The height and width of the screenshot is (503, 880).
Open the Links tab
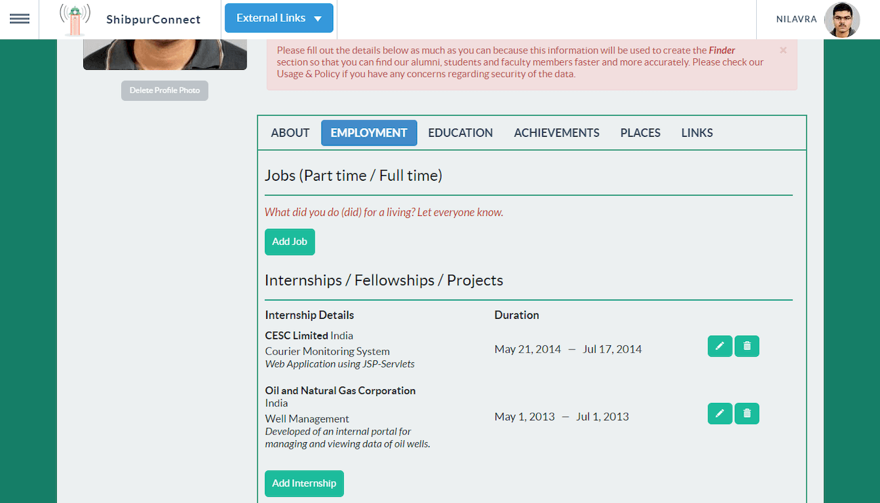tap(697, 133)
